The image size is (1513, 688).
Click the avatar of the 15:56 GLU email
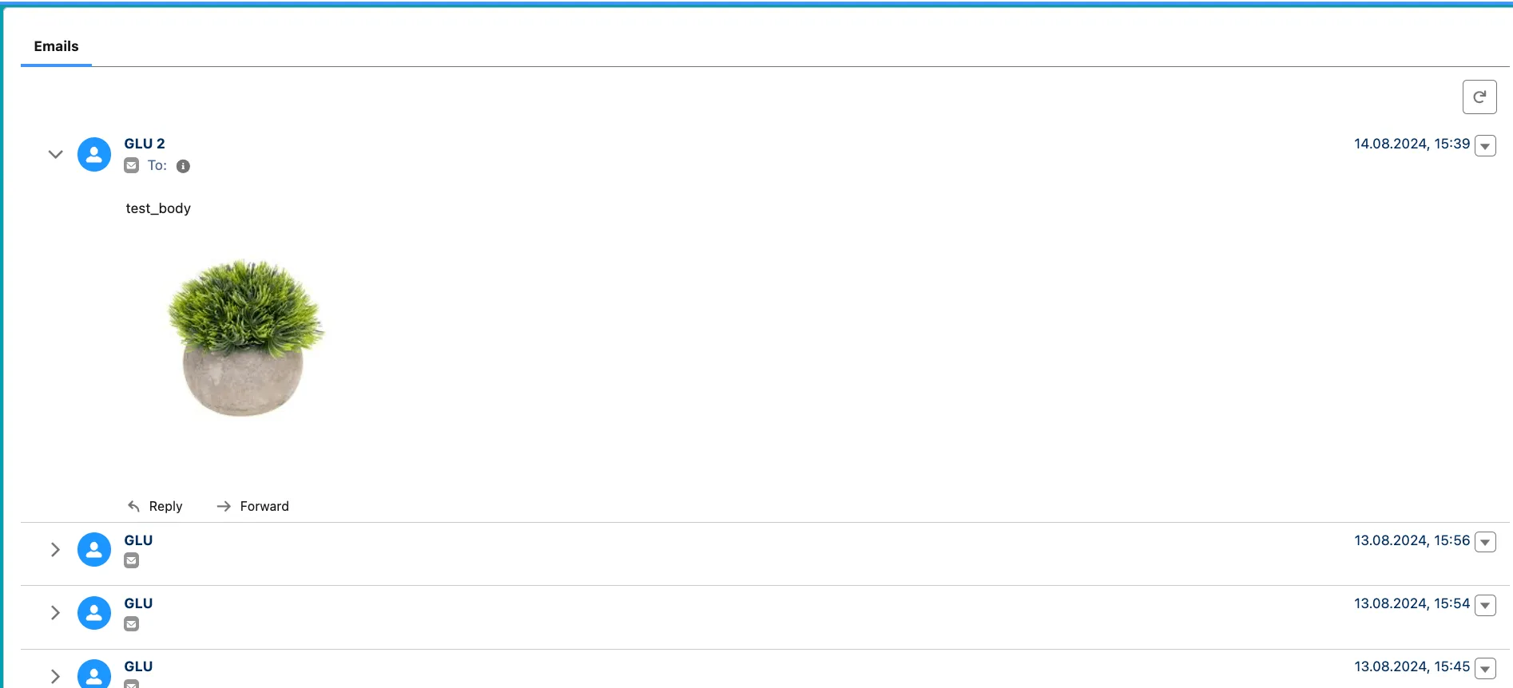[x=94, y=549]
